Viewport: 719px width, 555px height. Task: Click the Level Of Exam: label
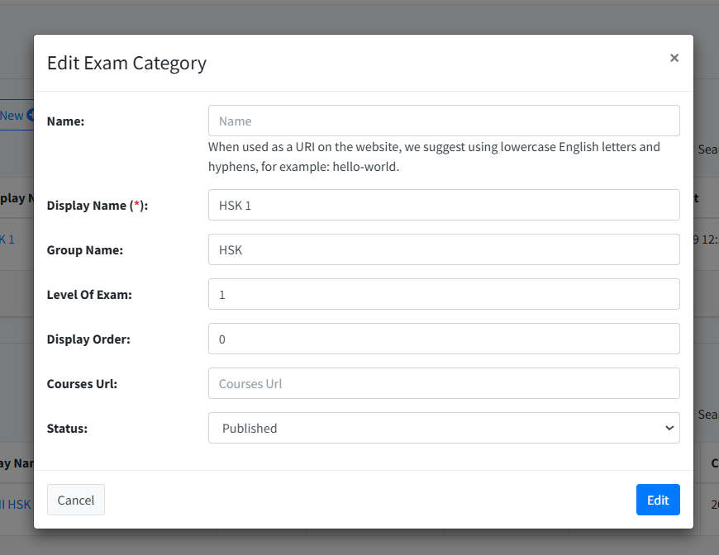point(89,294)
